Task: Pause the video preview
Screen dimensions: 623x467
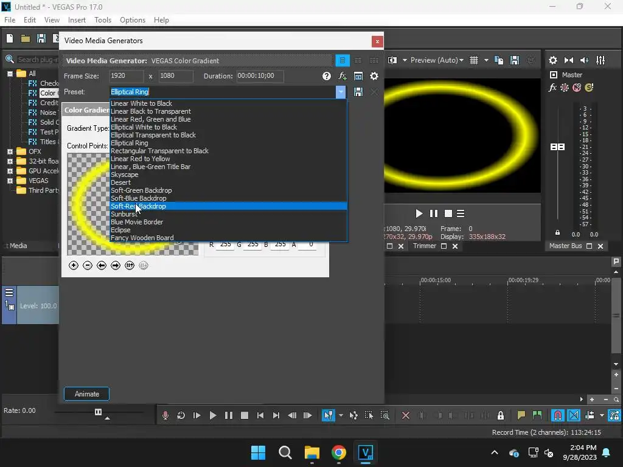Action: [x=434, y=214]
